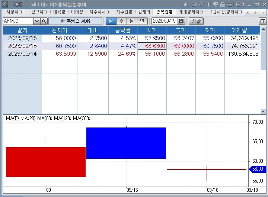Image resolution: width=268 pixels, height=197 pixels.
Task: Click the blue 09/15 candlestick body
Action: pos(126,143)
